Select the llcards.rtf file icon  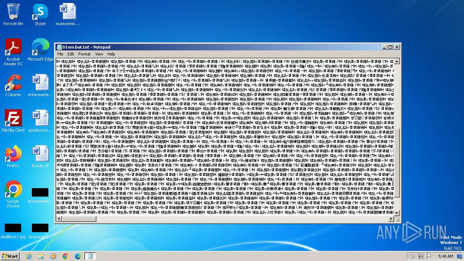click(40, 157)
